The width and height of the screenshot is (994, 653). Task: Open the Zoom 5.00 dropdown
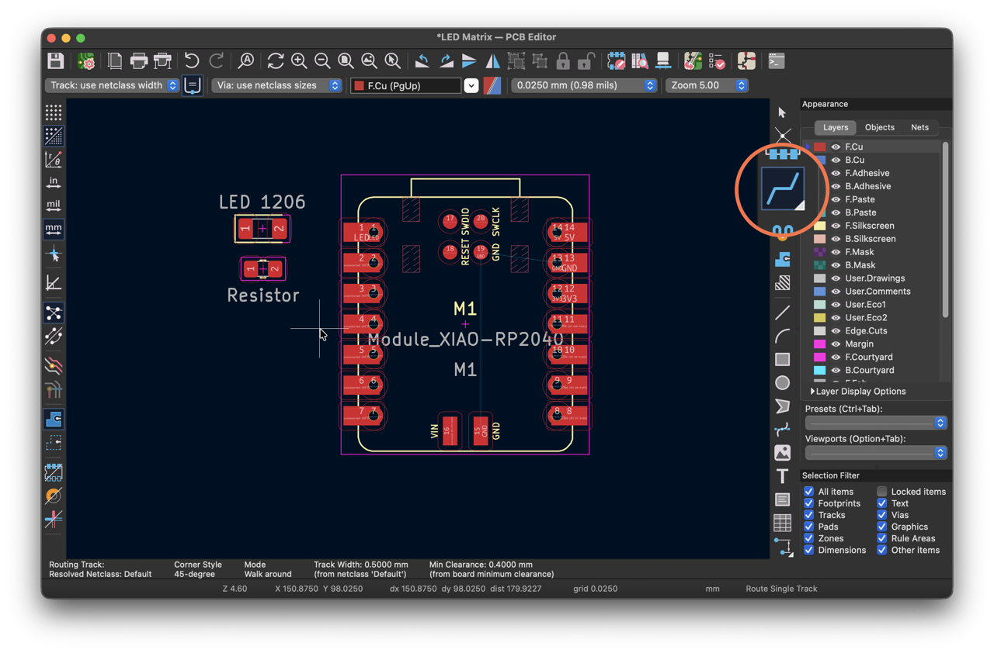pyautogui.click(x=707, y=85)
